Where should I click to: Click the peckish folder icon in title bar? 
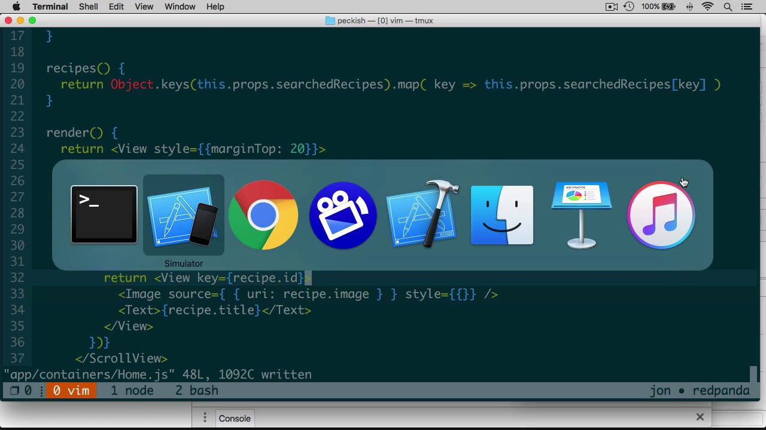[x=330, y=20]
